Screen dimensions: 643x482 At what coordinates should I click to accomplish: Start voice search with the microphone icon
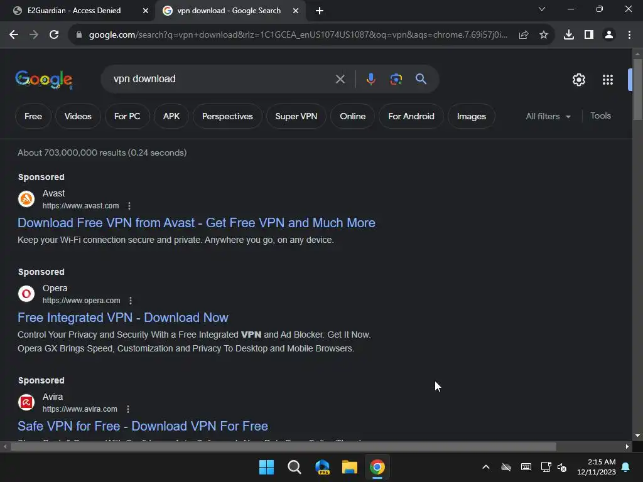370,79
